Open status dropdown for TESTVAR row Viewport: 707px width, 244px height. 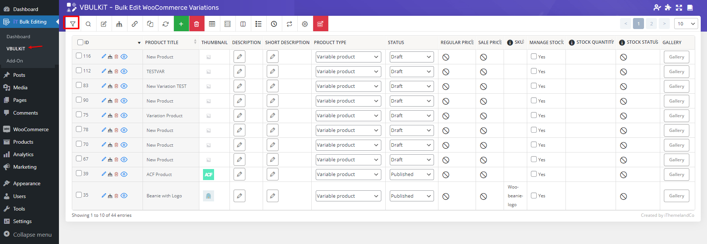pos(412,72)
